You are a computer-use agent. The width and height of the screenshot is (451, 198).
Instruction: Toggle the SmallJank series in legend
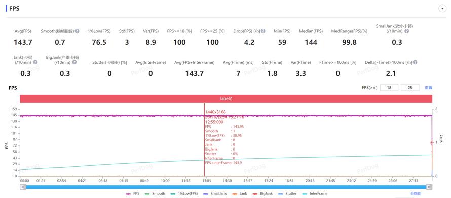214,193
